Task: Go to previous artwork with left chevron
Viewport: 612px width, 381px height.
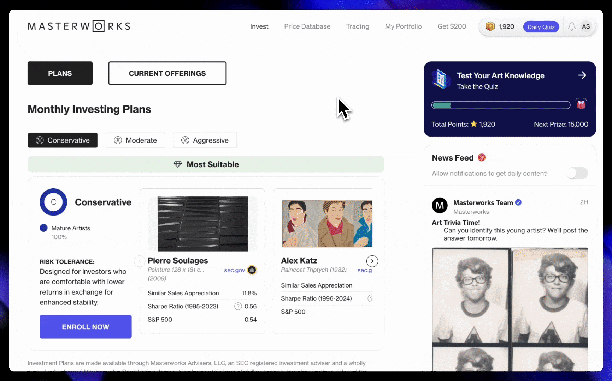Action: pyautogui.click(x=140, y=261)
